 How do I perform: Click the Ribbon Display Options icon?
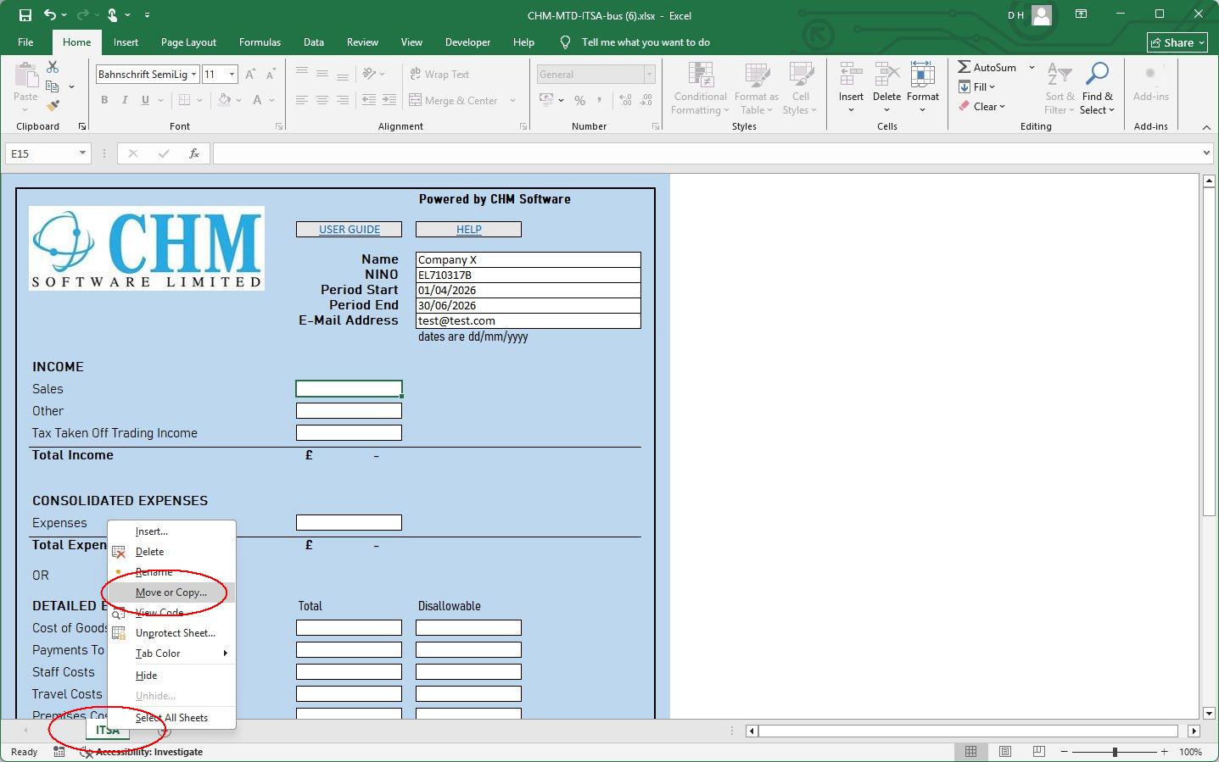click(x=1082, y=14)
